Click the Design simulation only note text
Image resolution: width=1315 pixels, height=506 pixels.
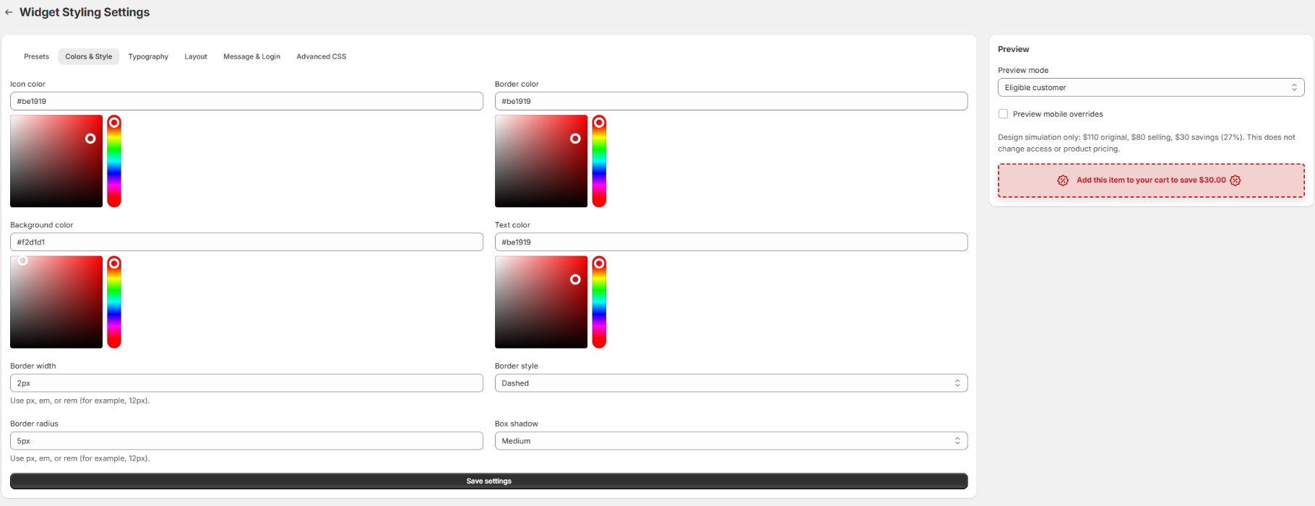1147,143
